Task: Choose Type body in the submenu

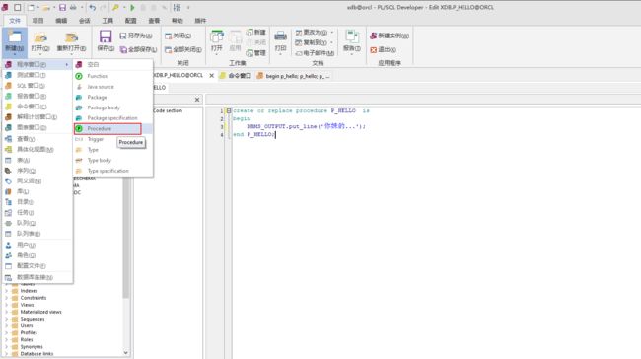Action: pos(113,161)
